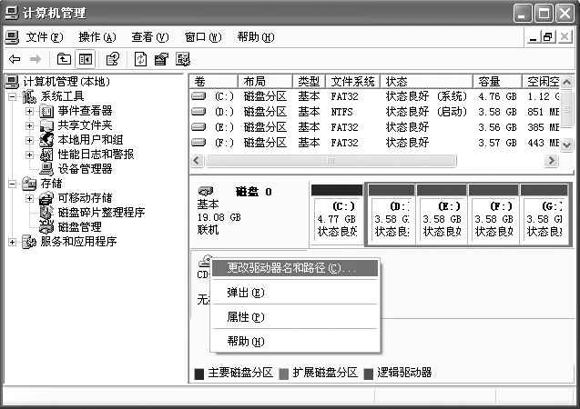Click the drive icon of volume (D:) row

coord(198,112)
